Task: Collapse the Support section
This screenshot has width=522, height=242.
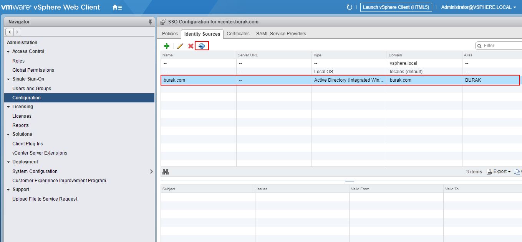Action: tap(8, 189)
